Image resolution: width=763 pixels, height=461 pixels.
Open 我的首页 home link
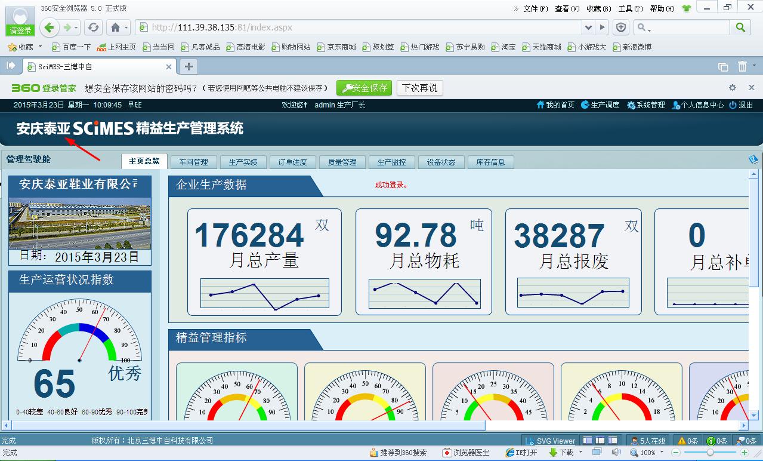coord(555,105)
